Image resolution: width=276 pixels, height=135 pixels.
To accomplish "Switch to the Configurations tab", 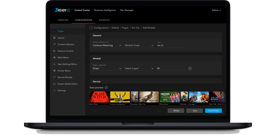I will [83, 20].
